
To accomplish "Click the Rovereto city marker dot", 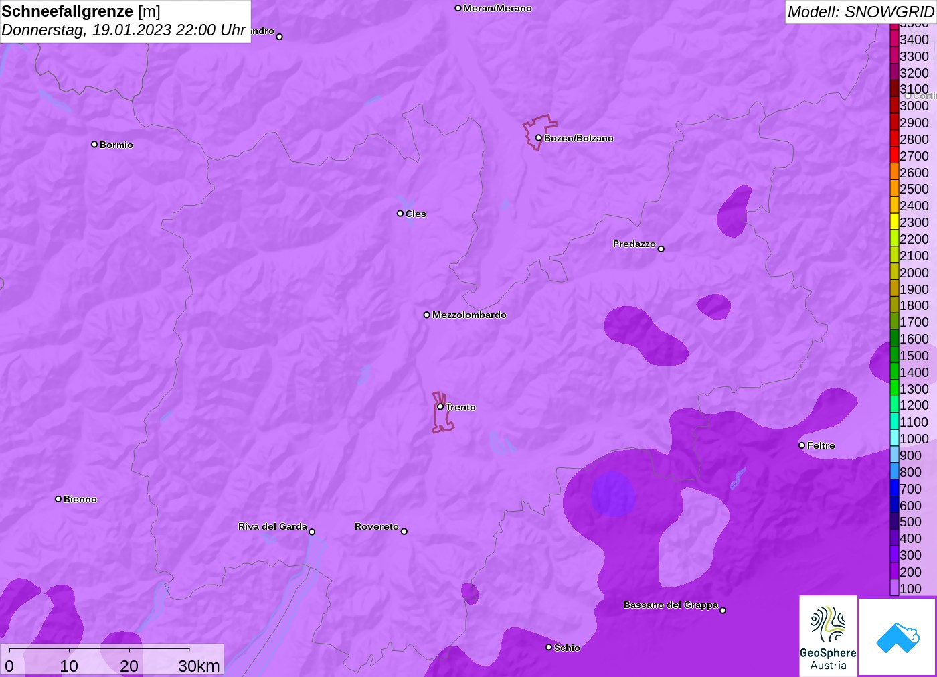I will point(404,532).
